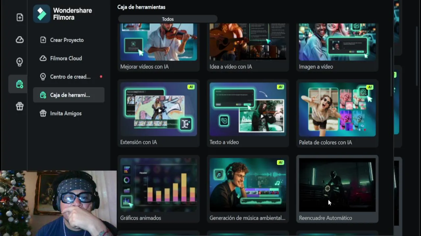Click the vertical scrollbar of the tools list
421x236 pixels.
[x=391, y=72]
